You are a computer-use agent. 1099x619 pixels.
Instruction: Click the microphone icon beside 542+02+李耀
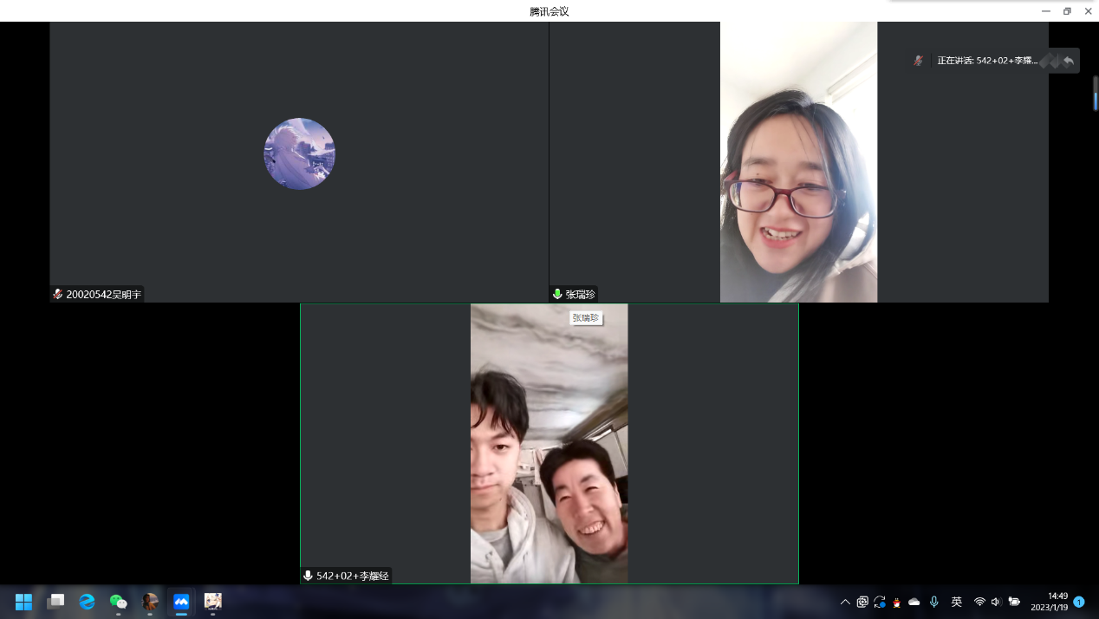tap(308, 576)
